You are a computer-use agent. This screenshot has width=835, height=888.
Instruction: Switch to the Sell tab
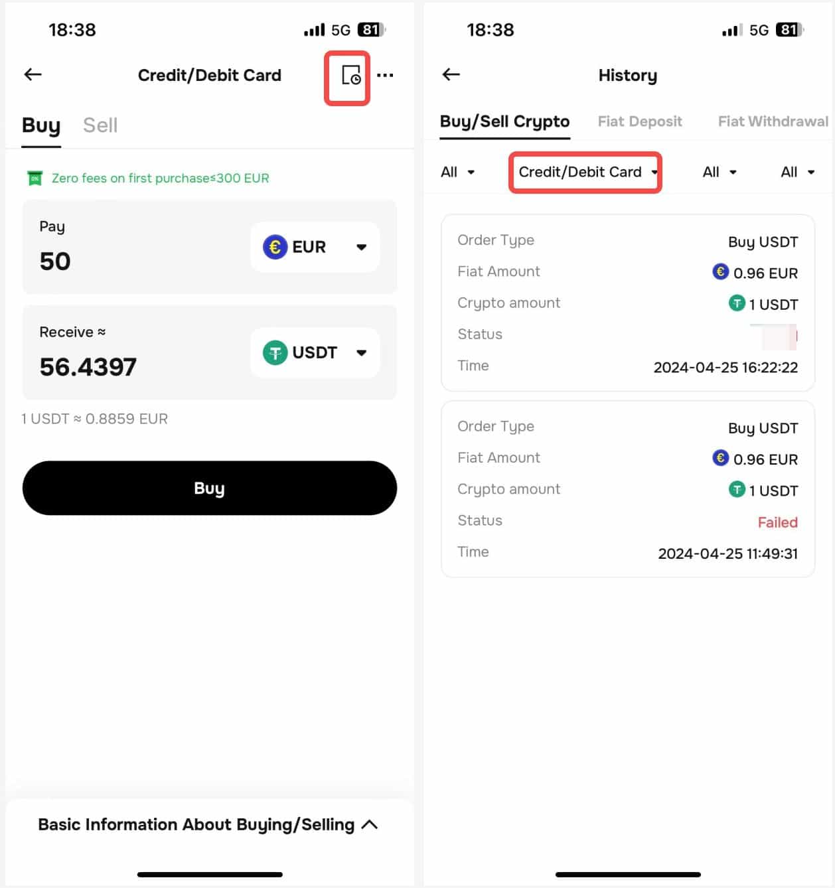click(100, 125)
